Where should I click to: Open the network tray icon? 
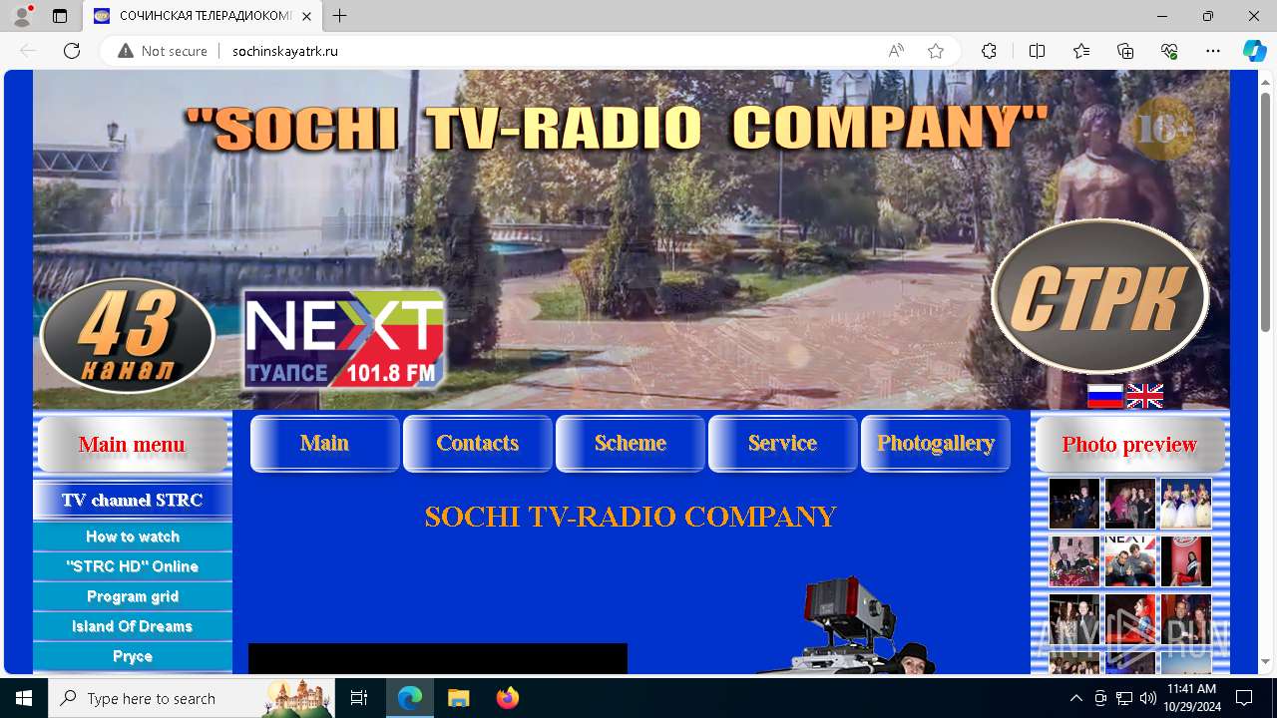click(1124, 698)
